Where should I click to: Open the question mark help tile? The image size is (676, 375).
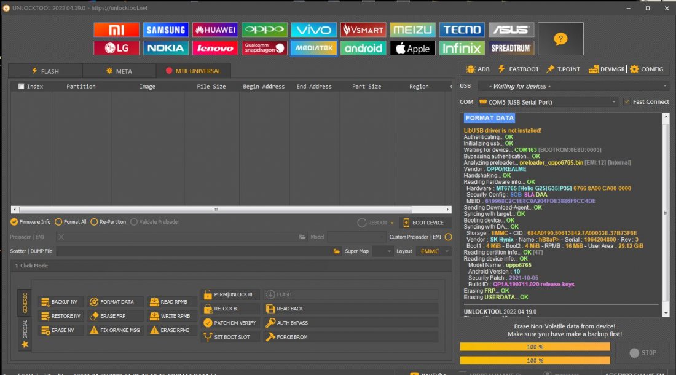point(560,39)
